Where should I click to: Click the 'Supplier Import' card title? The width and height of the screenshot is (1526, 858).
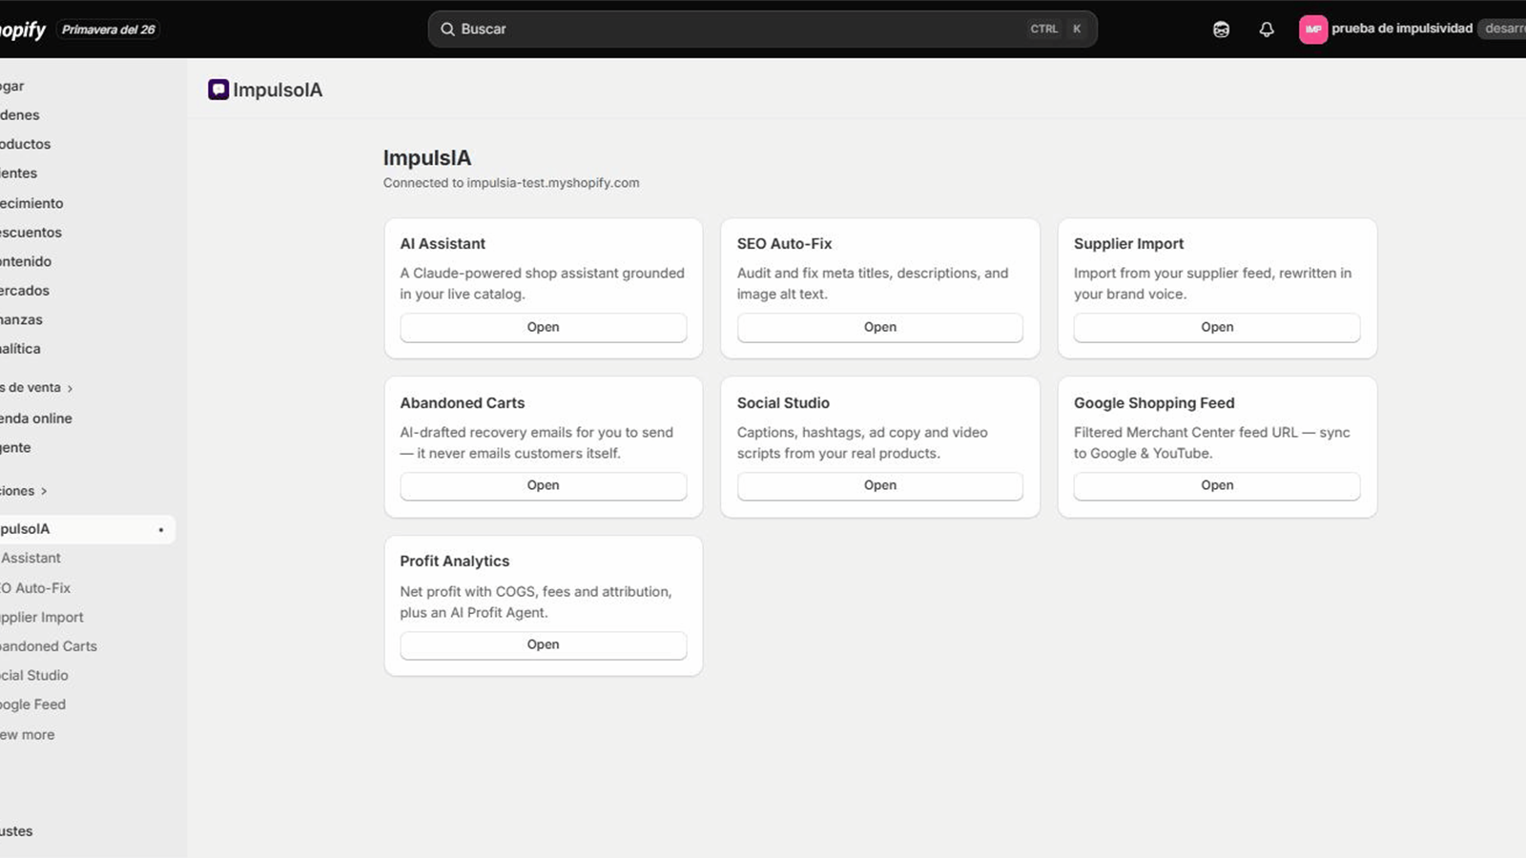[1128, 244]
